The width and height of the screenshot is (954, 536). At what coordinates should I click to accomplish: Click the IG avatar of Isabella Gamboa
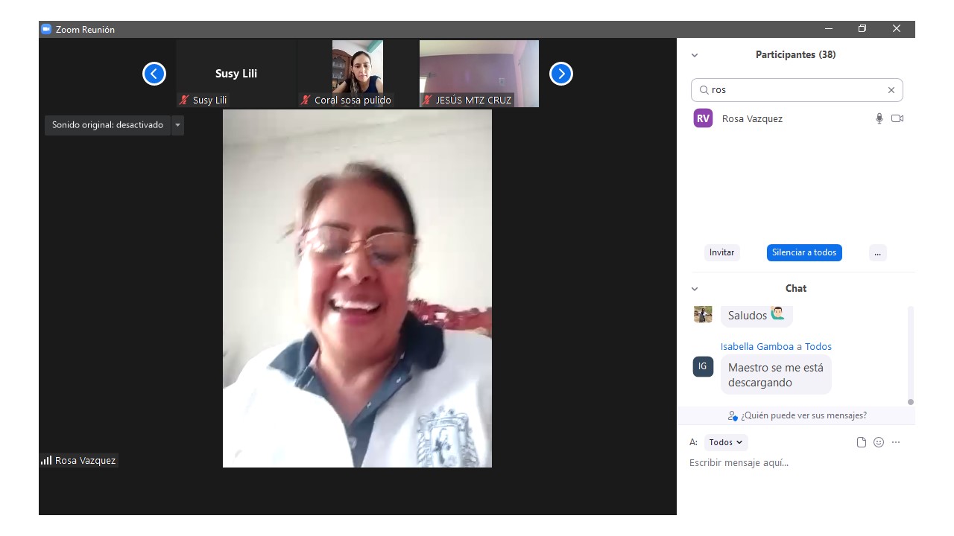[703, 366]
